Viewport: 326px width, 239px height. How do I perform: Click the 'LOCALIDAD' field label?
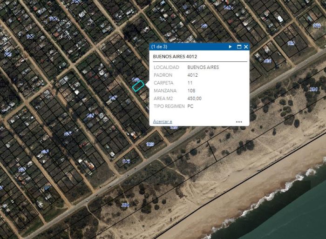tap(166, 67)
